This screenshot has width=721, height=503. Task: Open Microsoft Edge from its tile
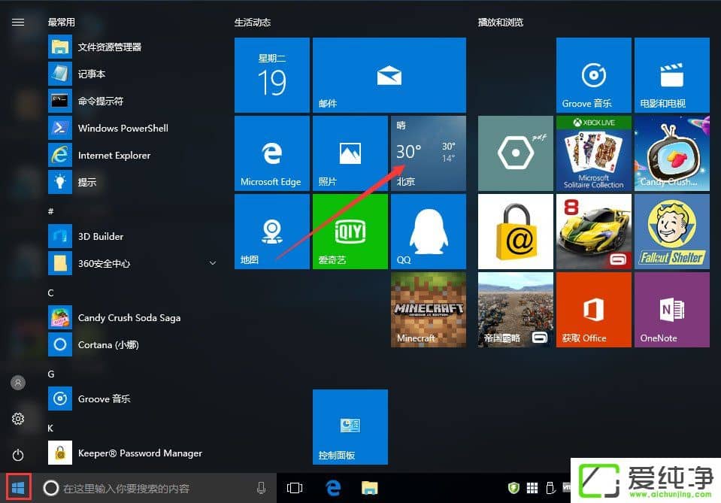click(271, 153)
